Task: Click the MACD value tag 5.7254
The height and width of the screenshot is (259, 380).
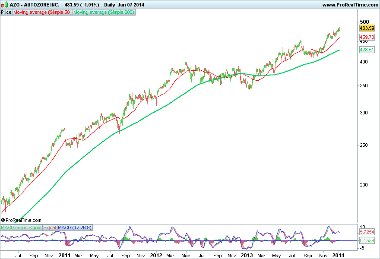Action: (x=367, y=232)
